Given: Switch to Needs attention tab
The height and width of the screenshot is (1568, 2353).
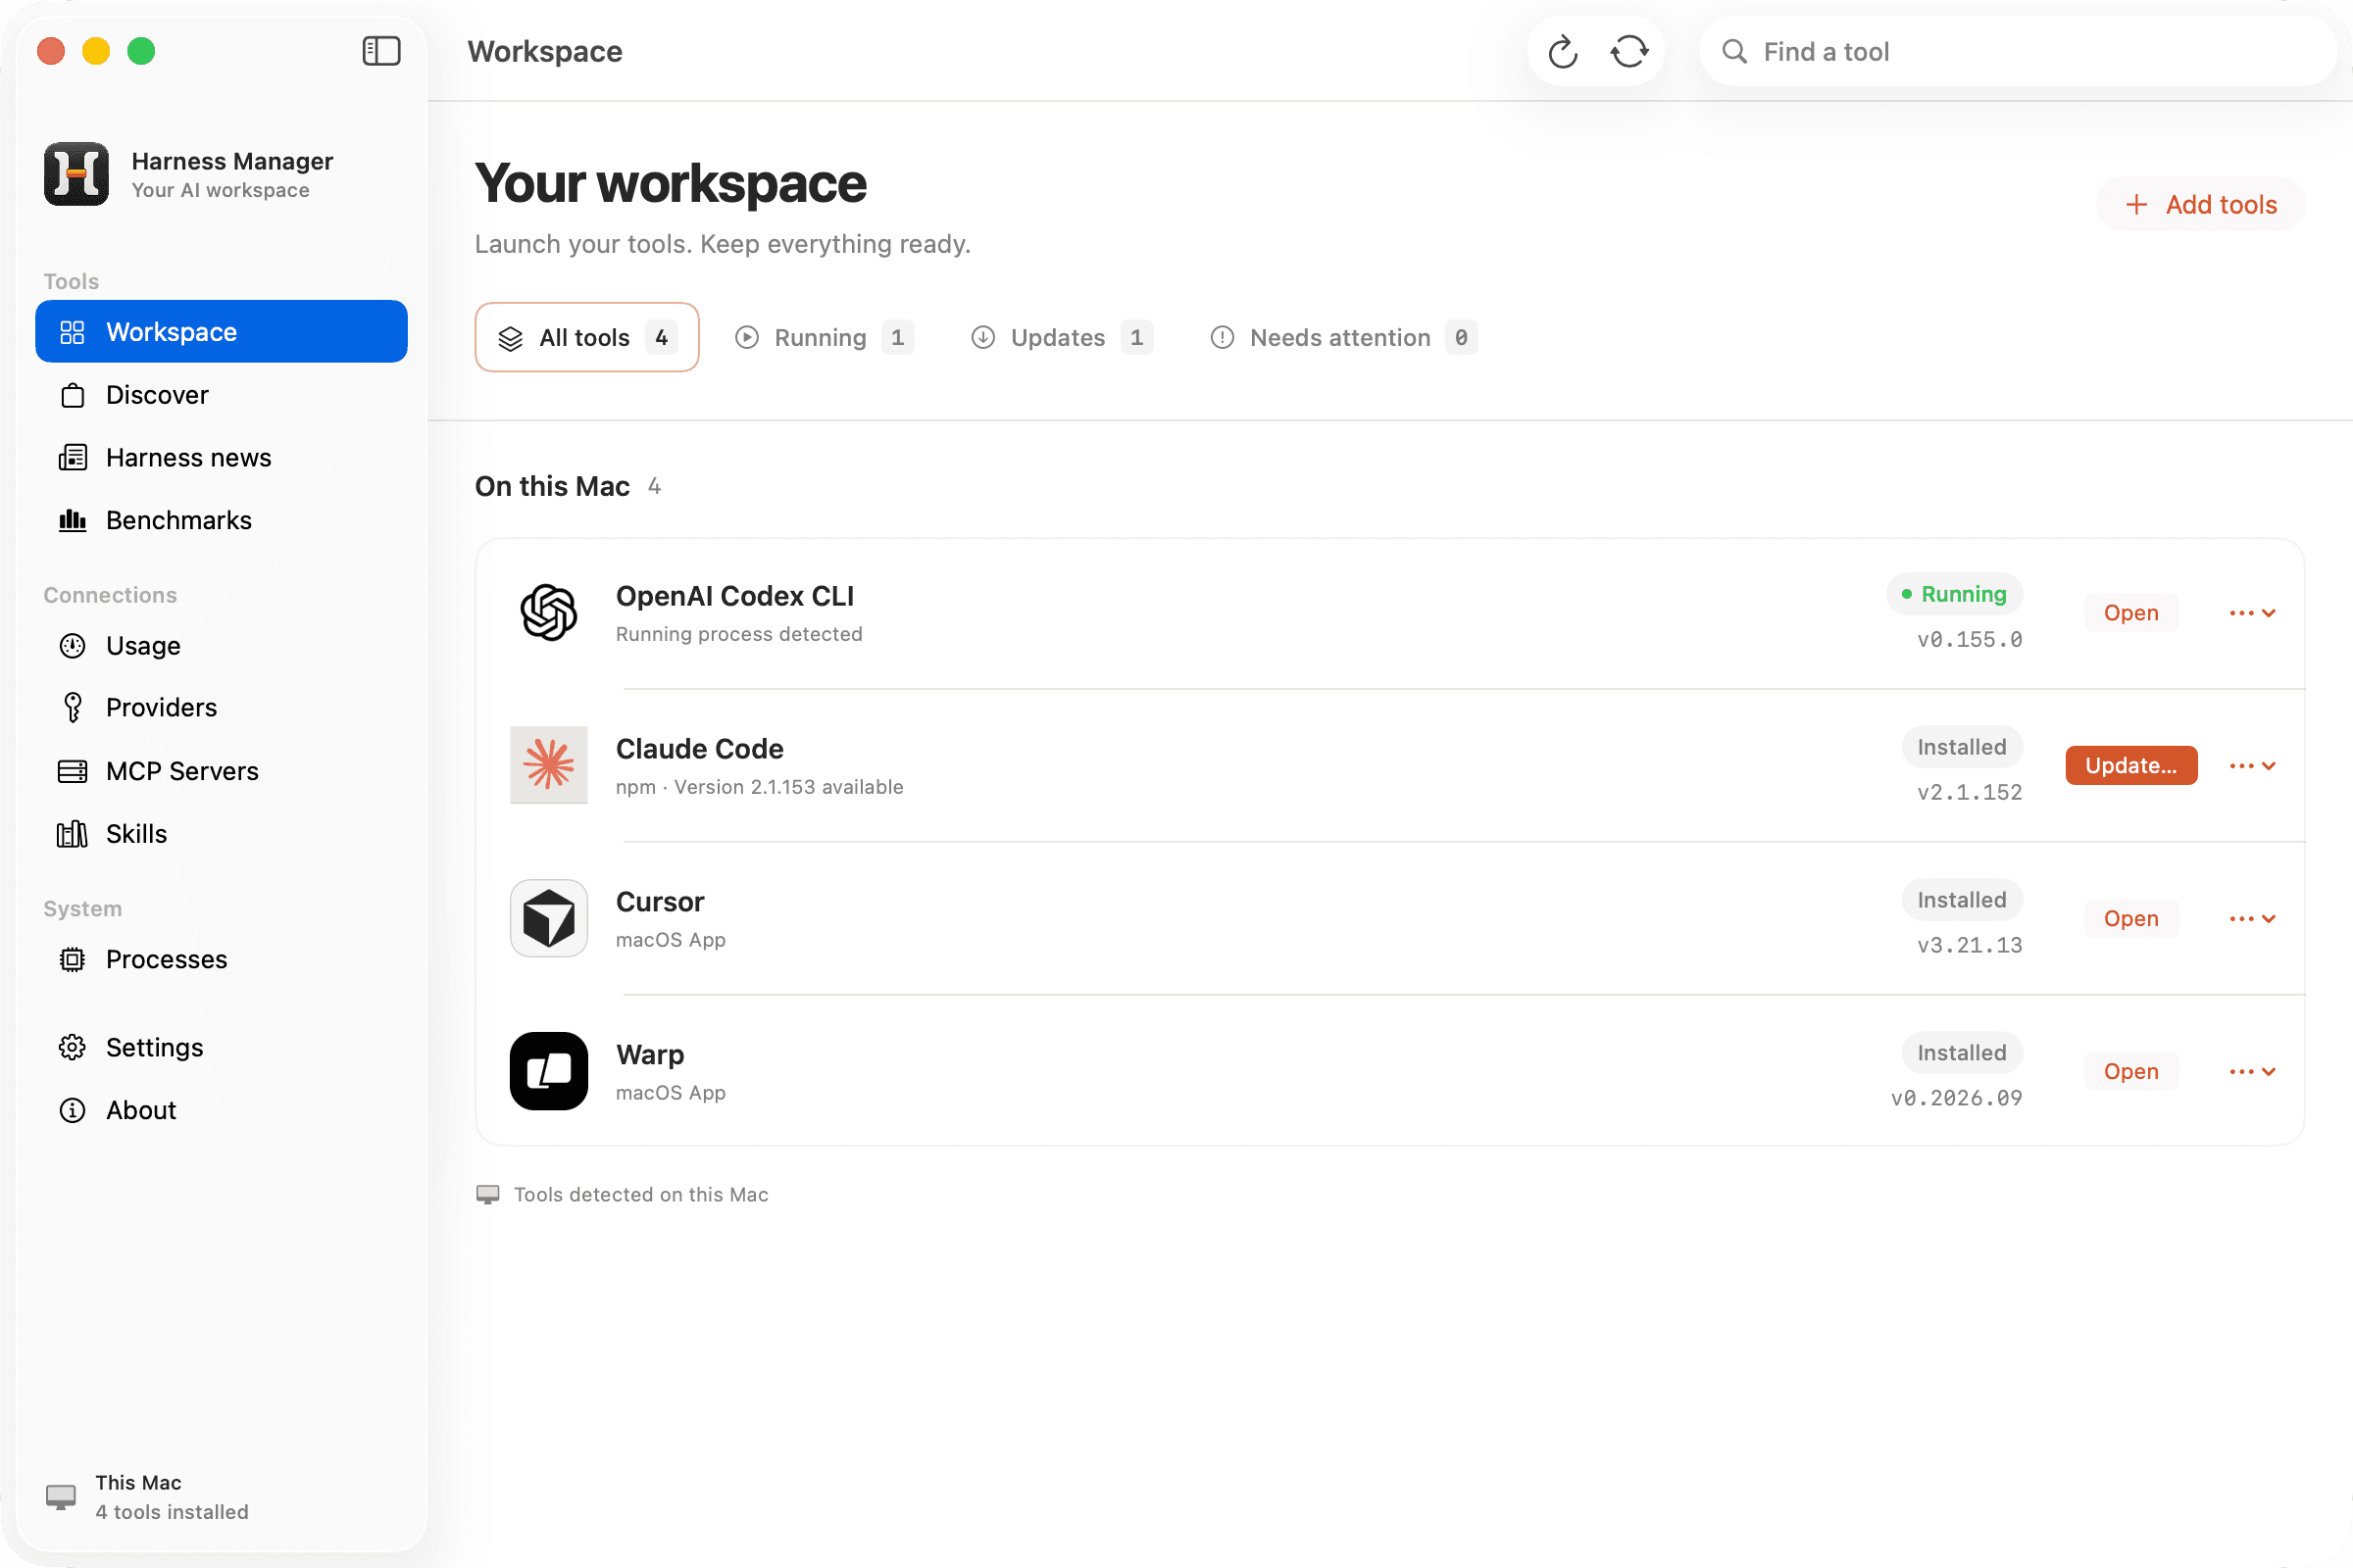Looking at the screenshot, I should (1343, 337).
